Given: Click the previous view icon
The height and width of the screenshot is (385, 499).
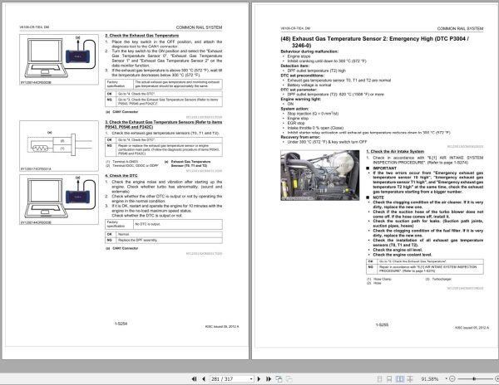Looking at the screenshot, I should click(x=279, y=379).
